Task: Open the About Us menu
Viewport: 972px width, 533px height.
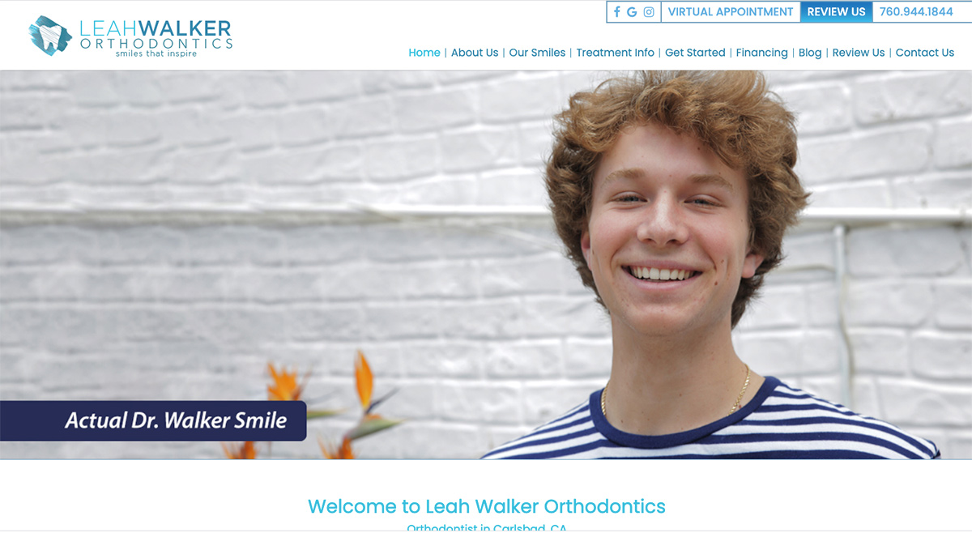Action: pyautogui.click(x=475, y=53)
